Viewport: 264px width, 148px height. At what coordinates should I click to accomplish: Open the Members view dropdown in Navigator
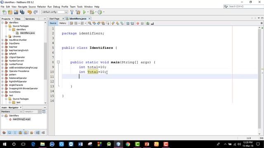pos(12,111)
